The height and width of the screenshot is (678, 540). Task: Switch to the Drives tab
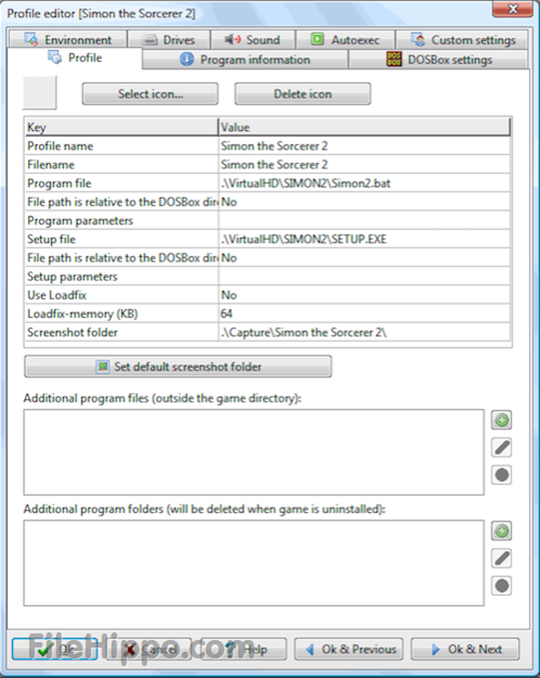[x=169, y=40]
